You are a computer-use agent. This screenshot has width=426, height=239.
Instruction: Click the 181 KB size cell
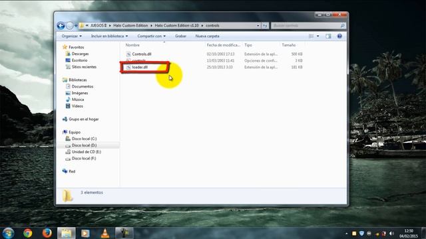click(297, 67)
